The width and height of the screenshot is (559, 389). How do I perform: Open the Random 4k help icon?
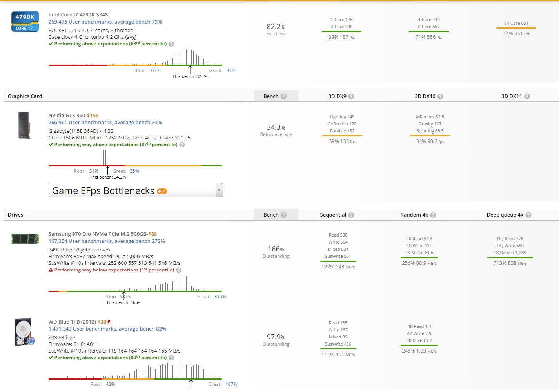coord(433,215)
